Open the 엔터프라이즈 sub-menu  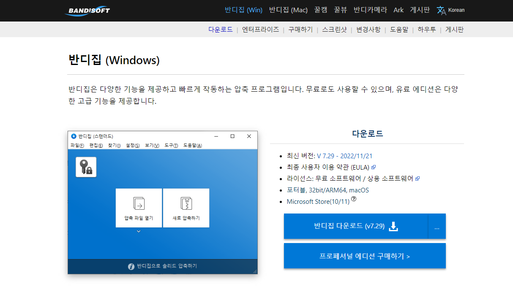(261, 30)
